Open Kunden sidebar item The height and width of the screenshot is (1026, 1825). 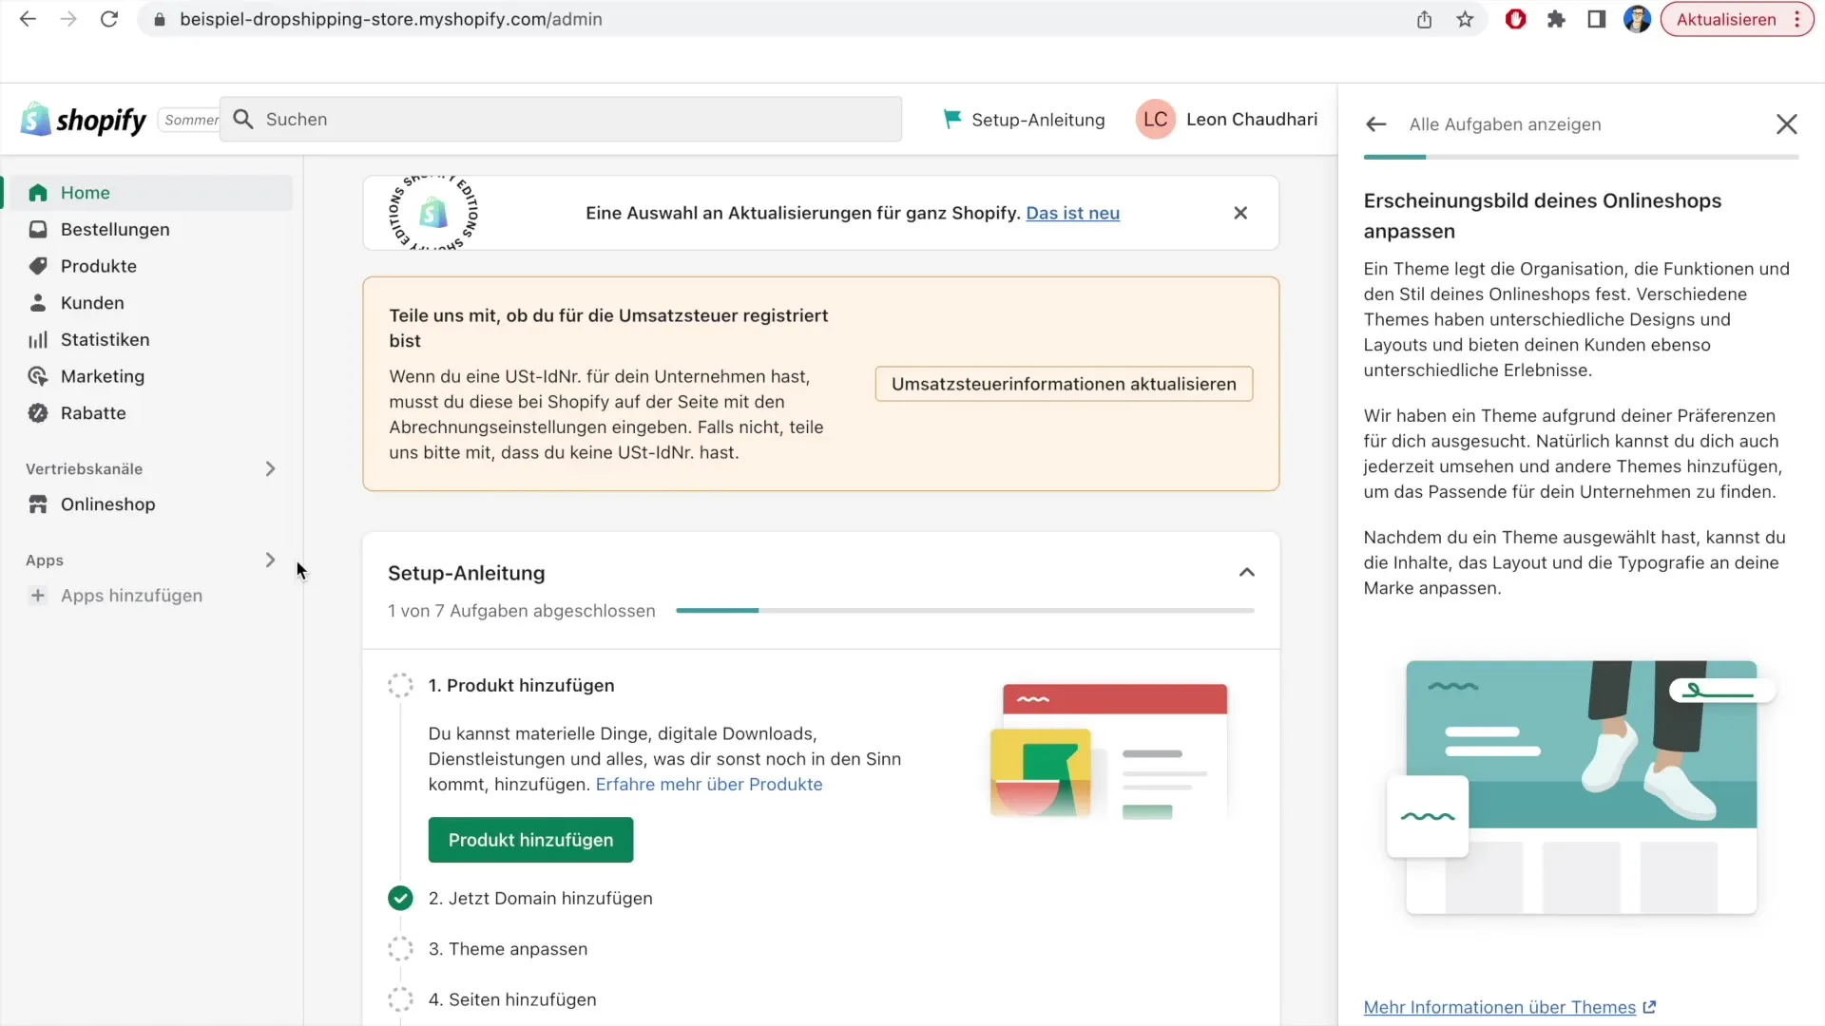click(x=91, y=302)
